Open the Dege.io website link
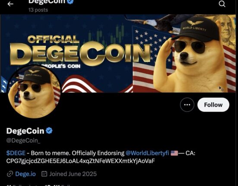Viewport: 238px width, 186px height. 25,174
